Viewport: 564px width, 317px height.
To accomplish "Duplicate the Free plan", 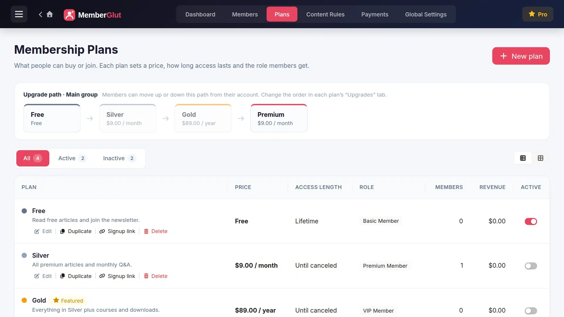I will click(x=76, y=231).
